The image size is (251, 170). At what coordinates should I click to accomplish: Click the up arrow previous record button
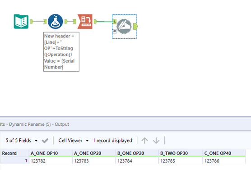[x=145, y=141]
